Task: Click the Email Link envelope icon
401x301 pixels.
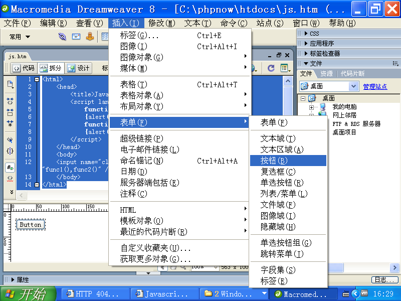Action: (x=76, y=37)
